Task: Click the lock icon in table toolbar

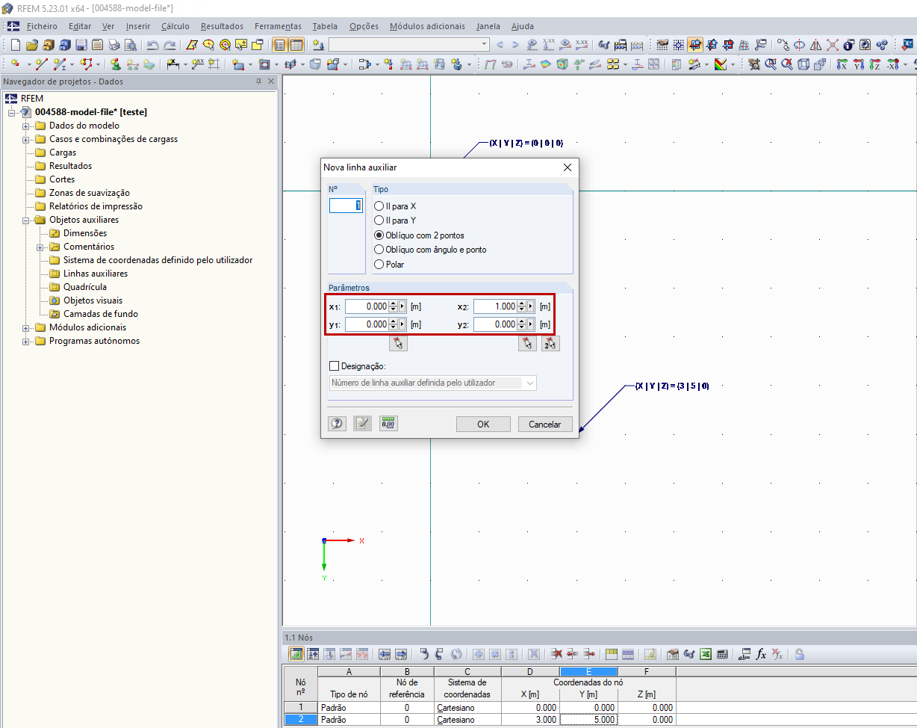Action: pos(799,654)
